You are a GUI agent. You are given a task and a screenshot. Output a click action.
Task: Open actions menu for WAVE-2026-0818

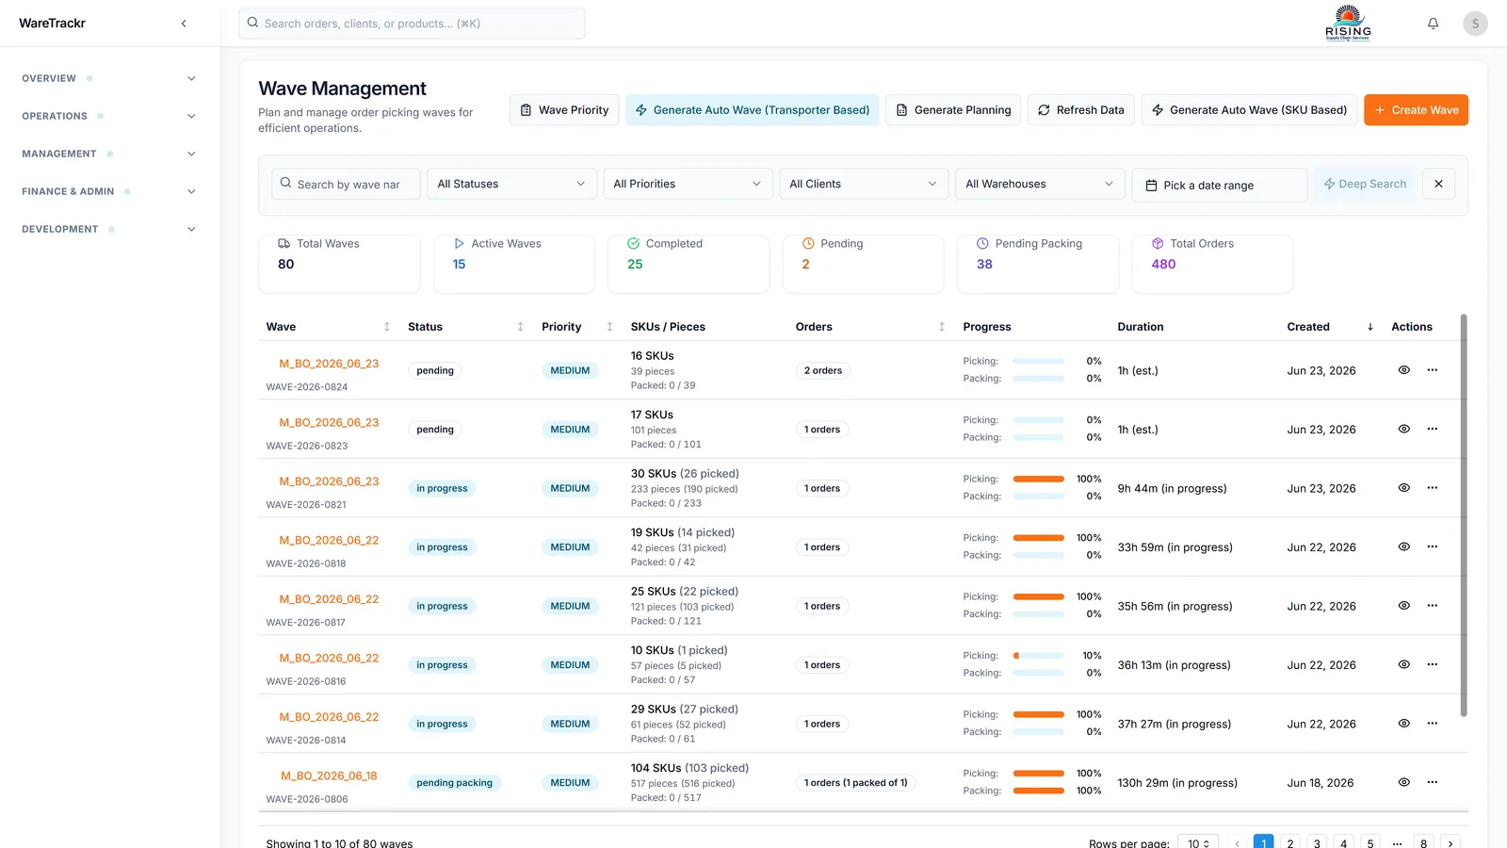pos(1432,546)
